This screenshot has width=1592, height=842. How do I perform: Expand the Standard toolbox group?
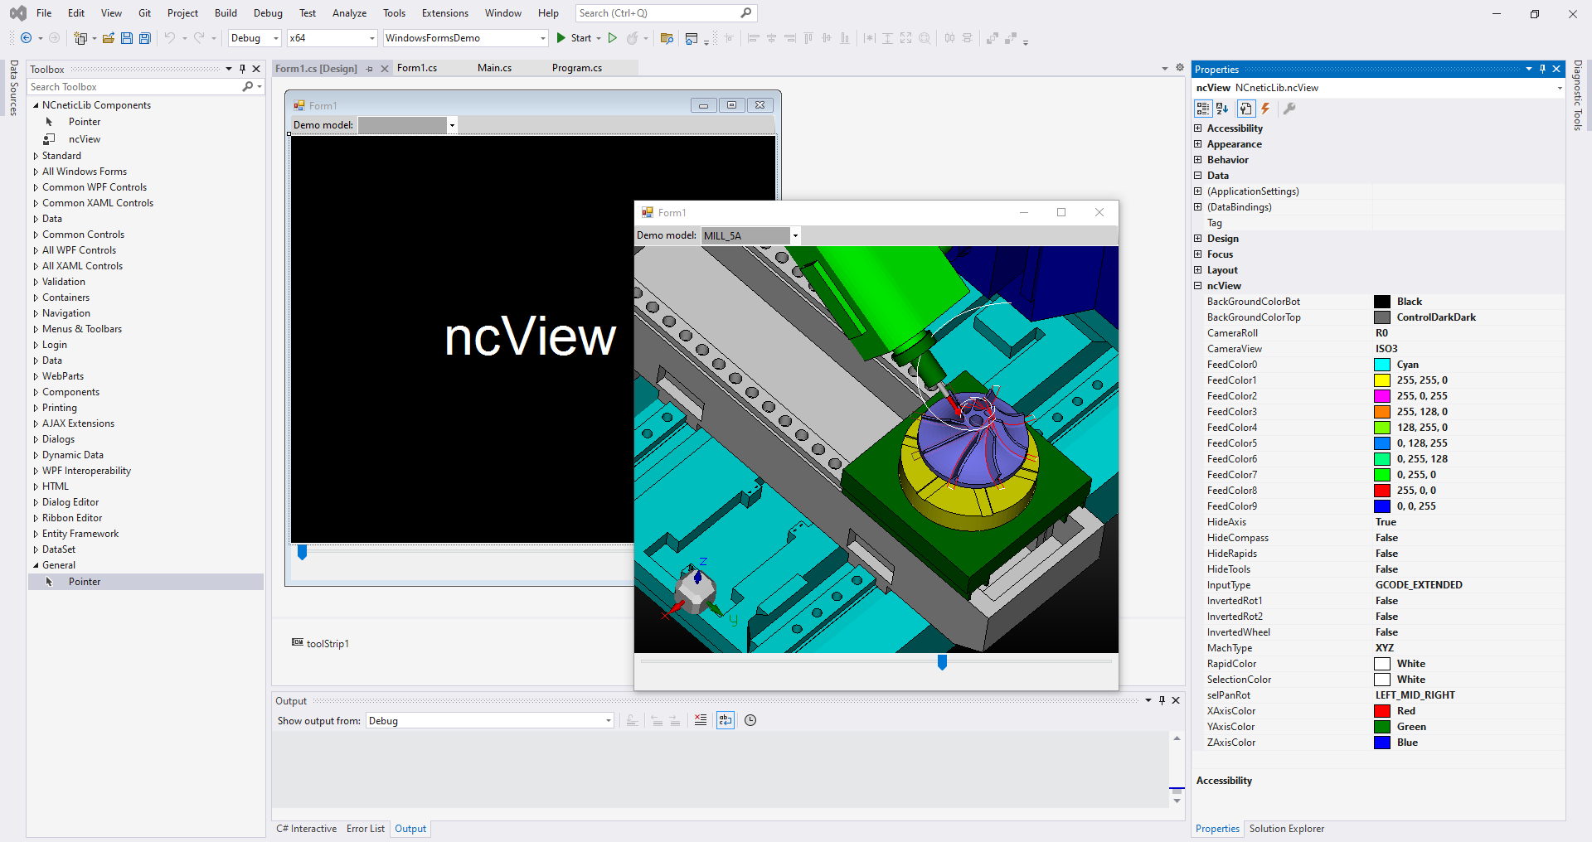36,156
